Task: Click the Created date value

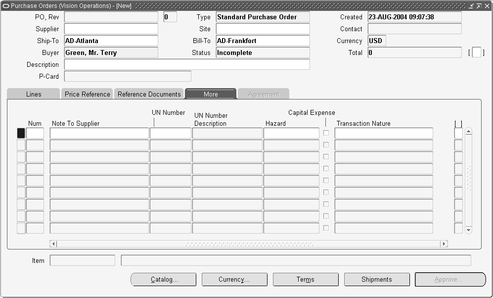Action: tap(415, 17)
